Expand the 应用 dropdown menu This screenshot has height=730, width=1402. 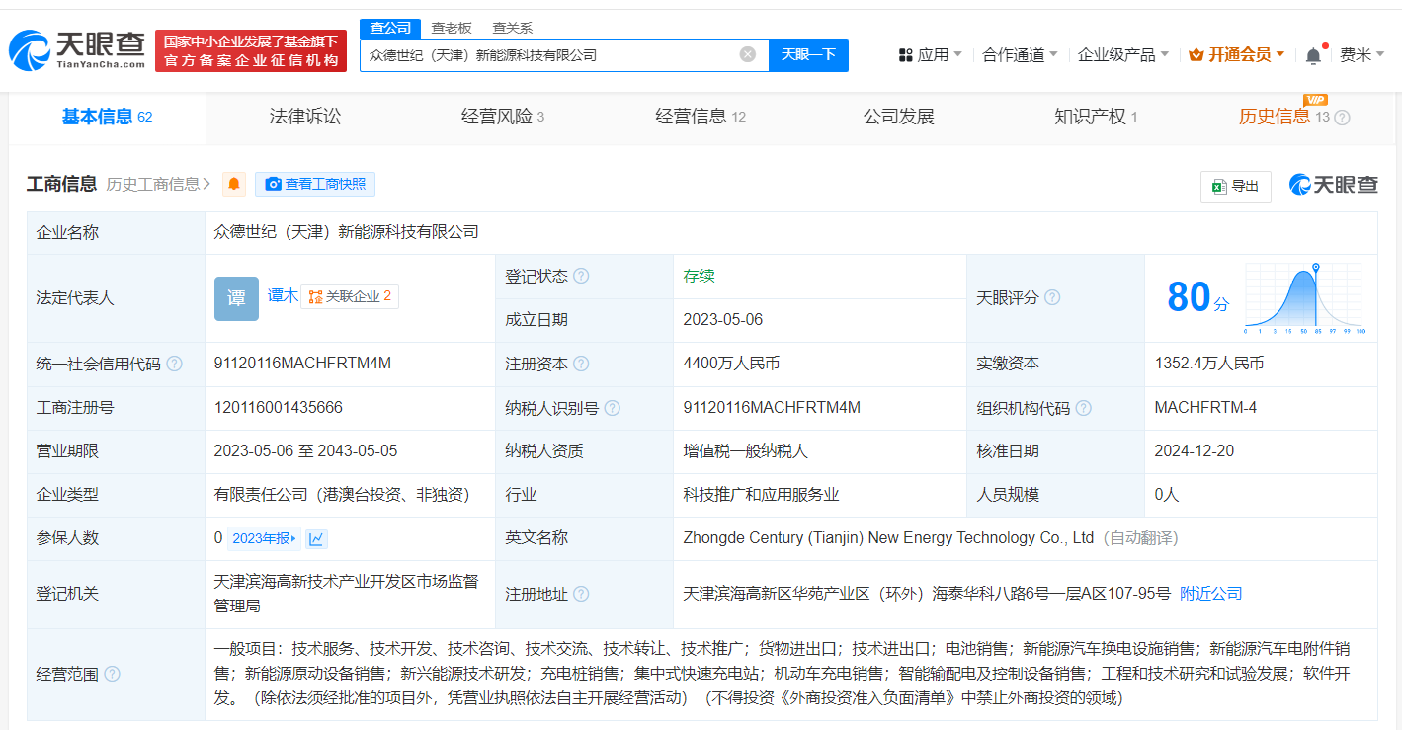coord(930,55)
